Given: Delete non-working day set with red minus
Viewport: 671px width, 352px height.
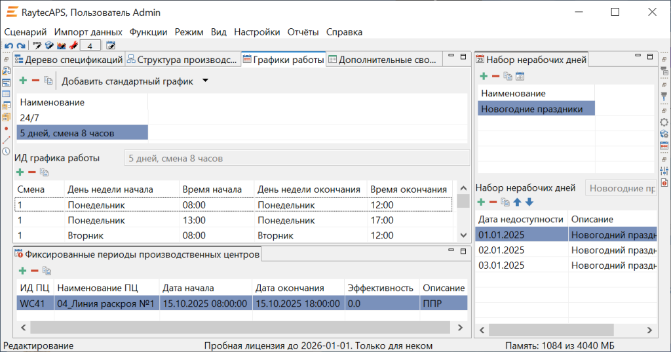Looking at the screenshot, I should click(495, 77).
